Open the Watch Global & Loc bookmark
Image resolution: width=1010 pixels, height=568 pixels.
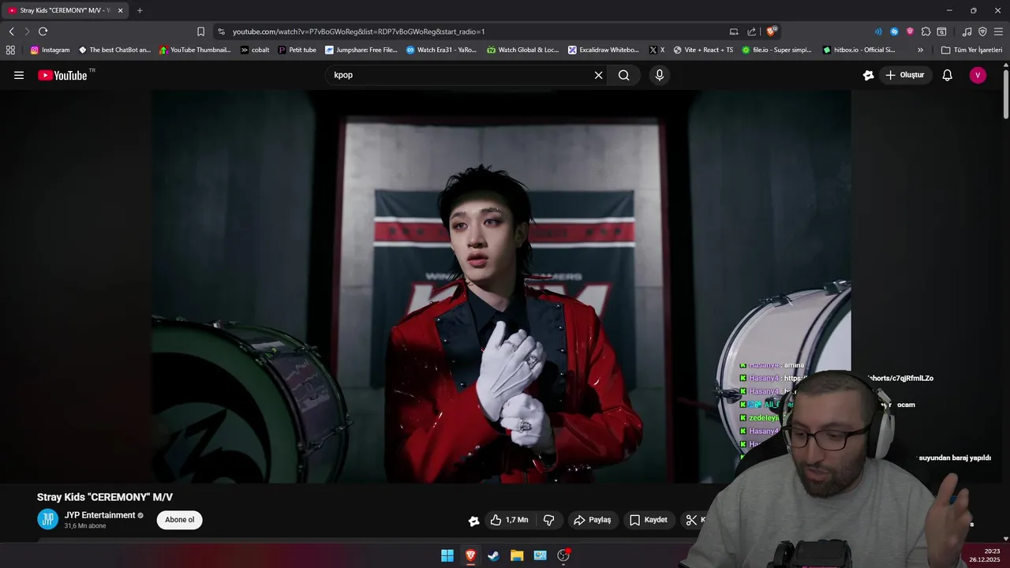point(522,50)
